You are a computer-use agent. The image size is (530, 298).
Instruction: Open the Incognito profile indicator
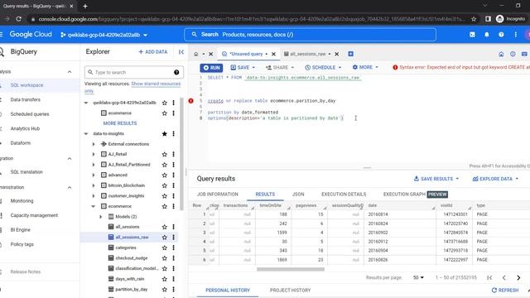(511, 19)
